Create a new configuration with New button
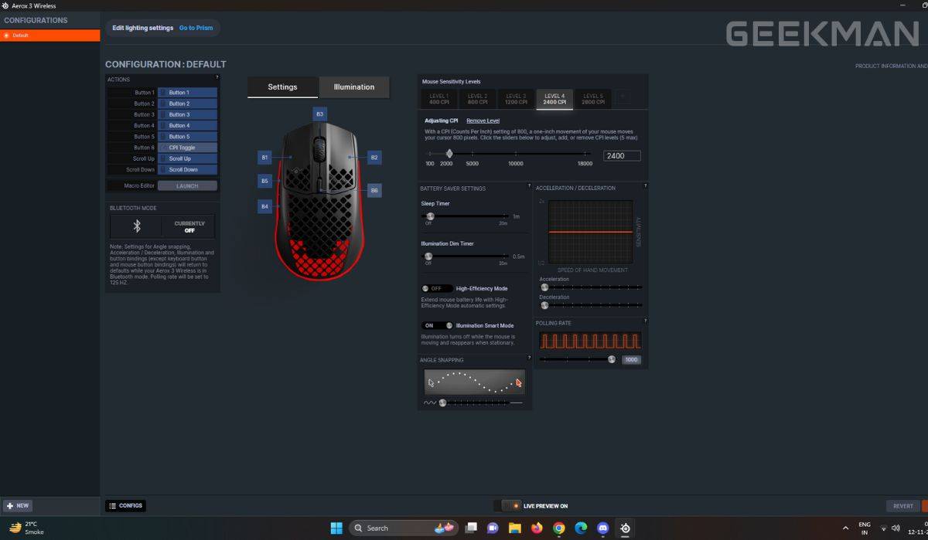928x540 pixels. [18, 506]
